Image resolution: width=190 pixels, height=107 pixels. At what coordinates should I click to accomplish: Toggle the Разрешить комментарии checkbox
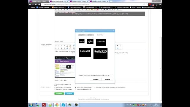(x=76, y=87)
